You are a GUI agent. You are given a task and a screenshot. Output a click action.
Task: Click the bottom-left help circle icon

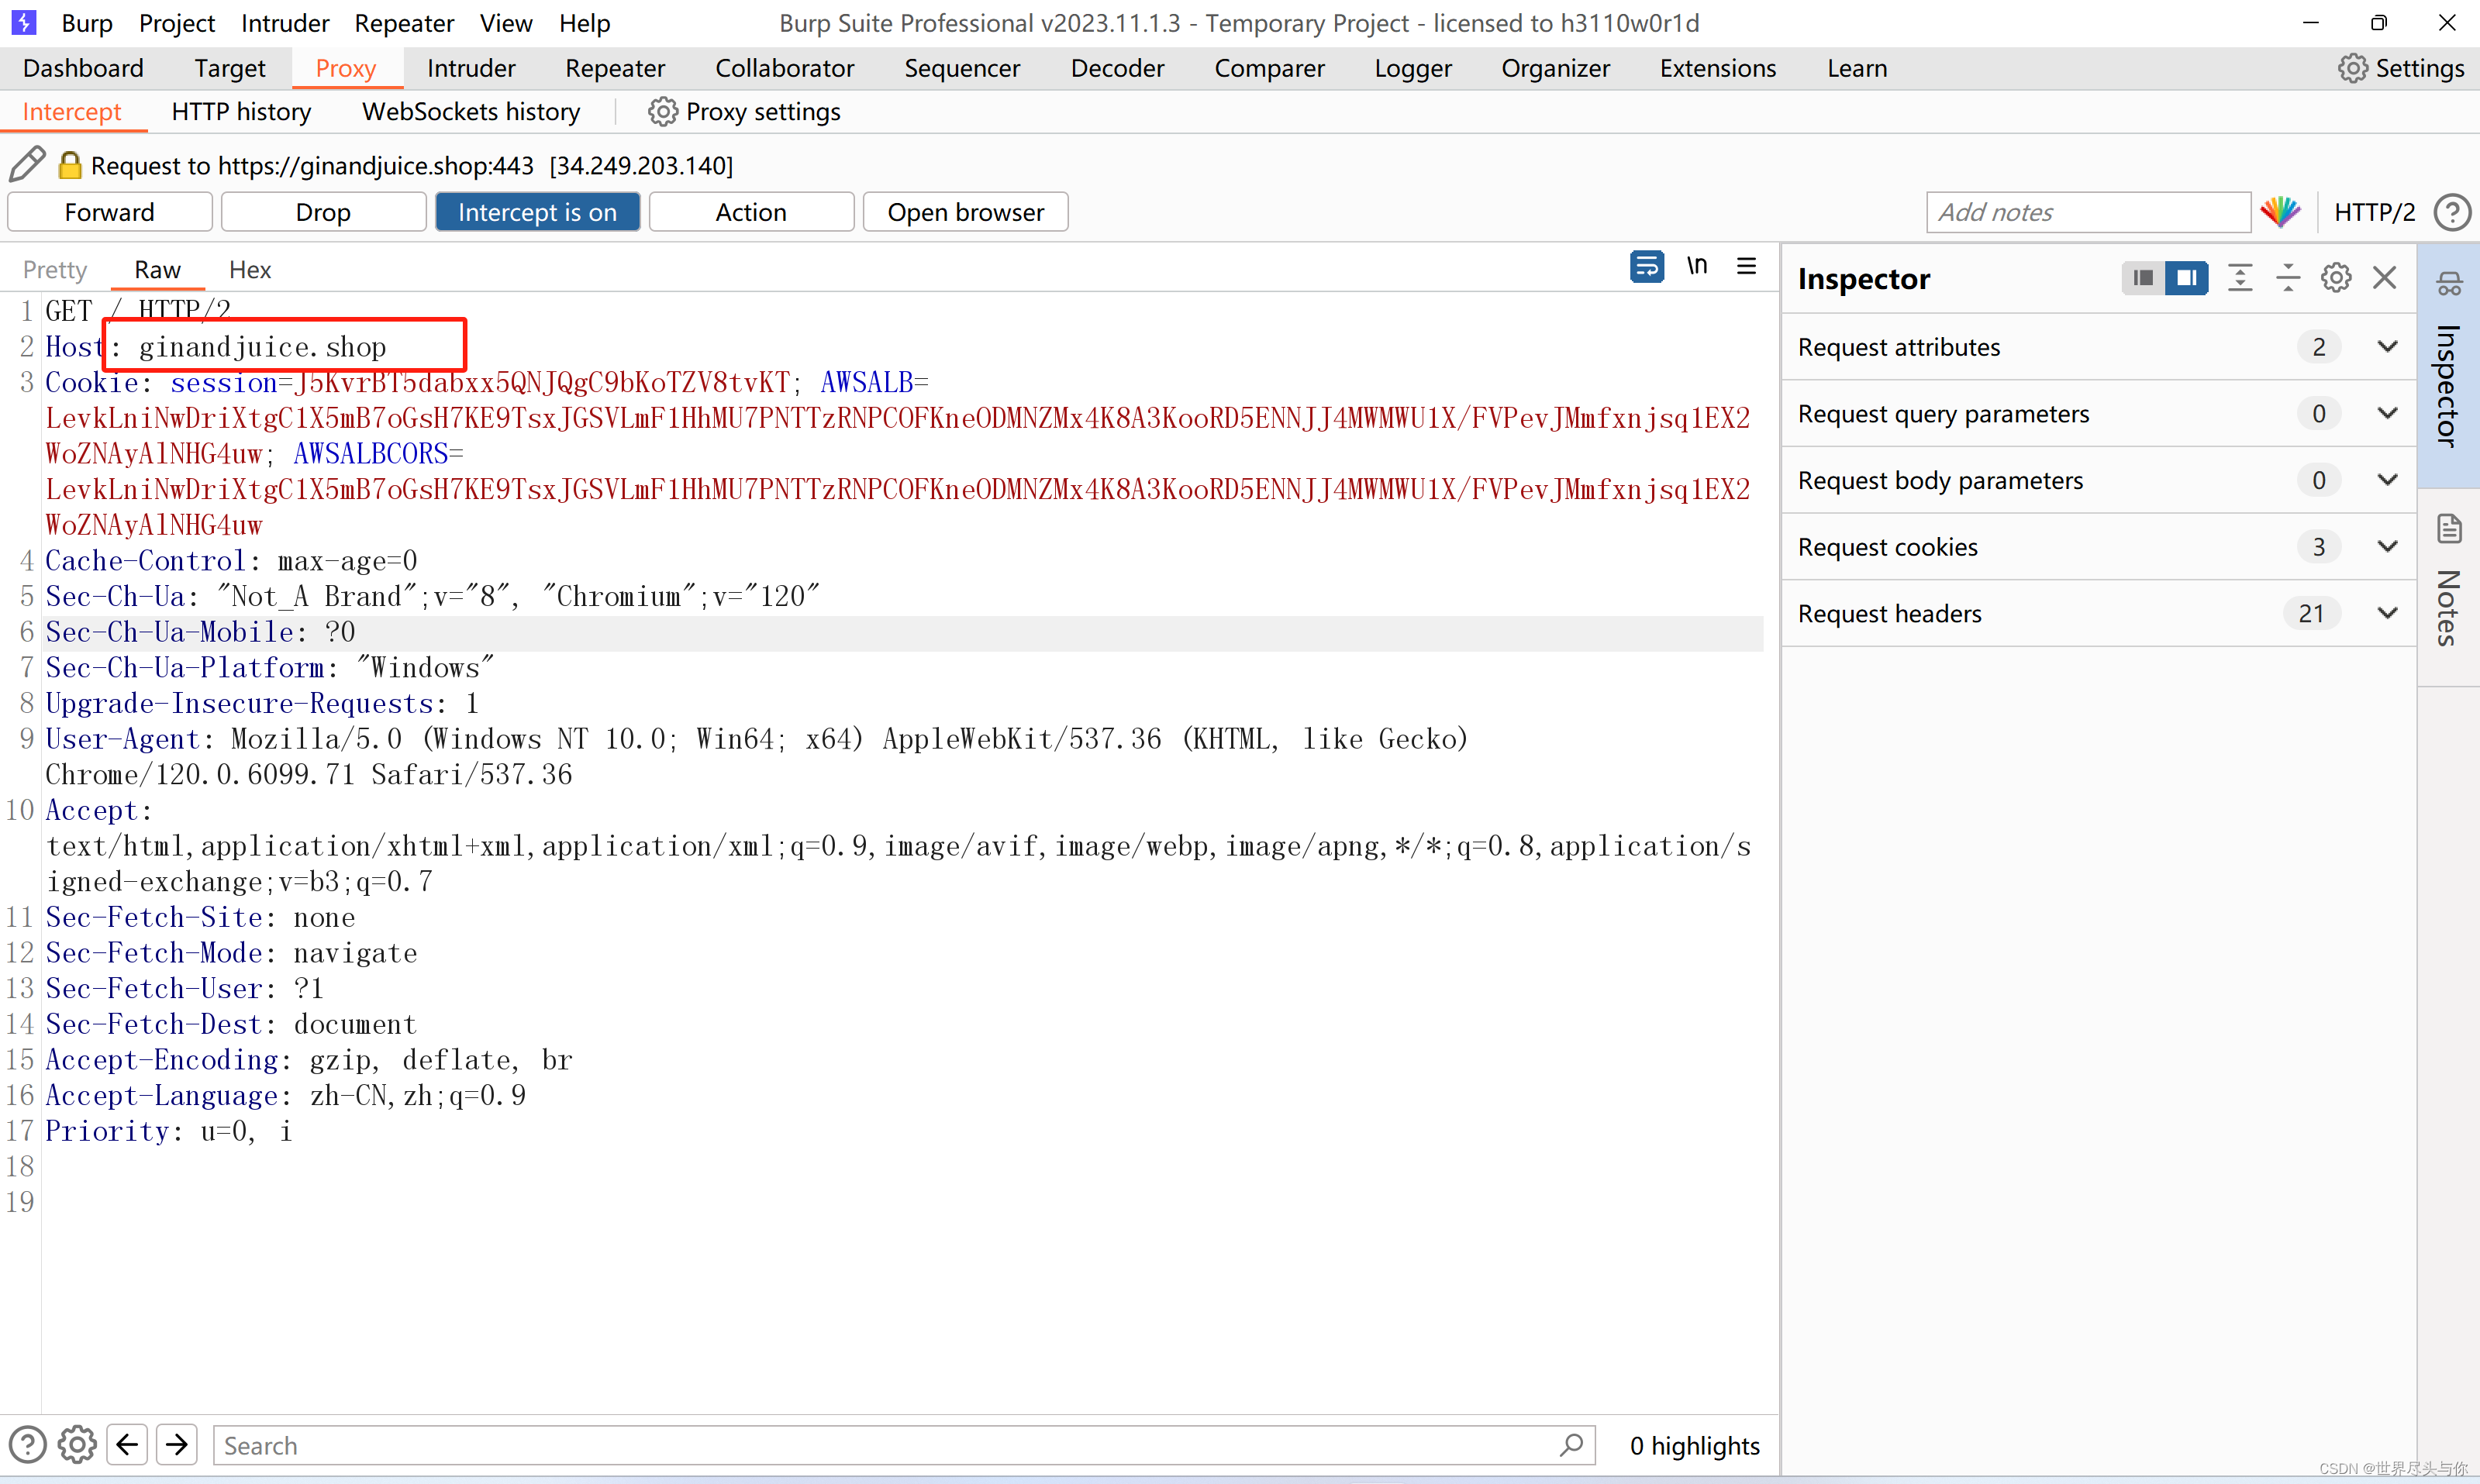pyautogui.click(x=28, y=1445)
